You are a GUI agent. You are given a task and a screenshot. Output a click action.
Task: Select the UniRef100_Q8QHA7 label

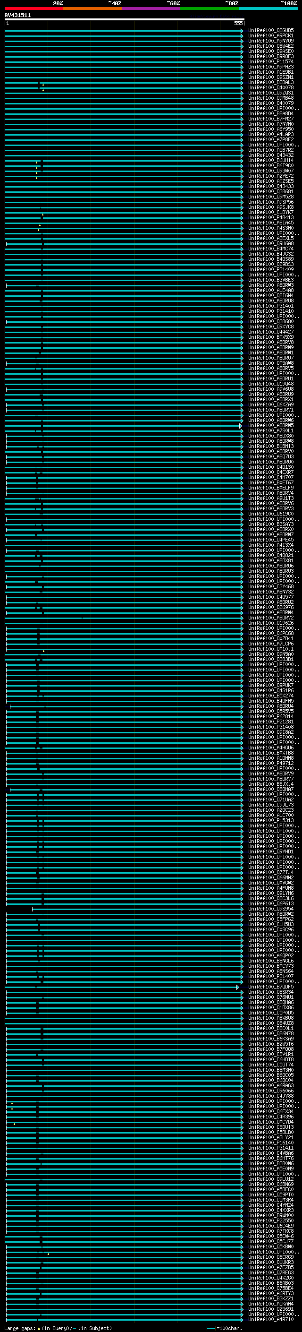[271, 790]
